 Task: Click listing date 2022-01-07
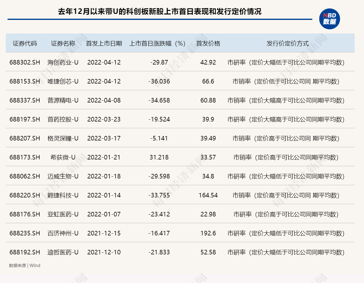tap(104, 214)
